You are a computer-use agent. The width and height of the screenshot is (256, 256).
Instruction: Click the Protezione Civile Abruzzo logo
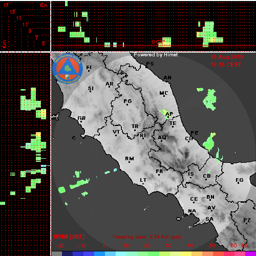click(x=68, y=69)
